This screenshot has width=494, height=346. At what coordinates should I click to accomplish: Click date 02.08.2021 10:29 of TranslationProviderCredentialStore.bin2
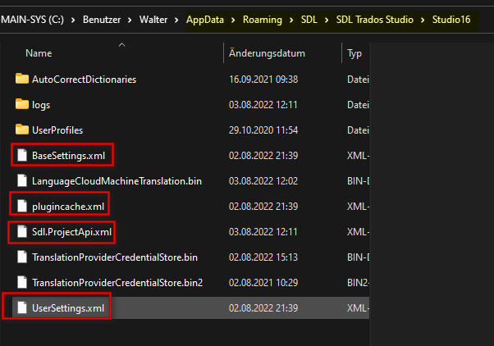pyautogui.click(x=263, y=283)
